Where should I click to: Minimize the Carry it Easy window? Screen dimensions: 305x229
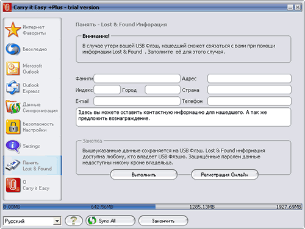coord(290,7)
